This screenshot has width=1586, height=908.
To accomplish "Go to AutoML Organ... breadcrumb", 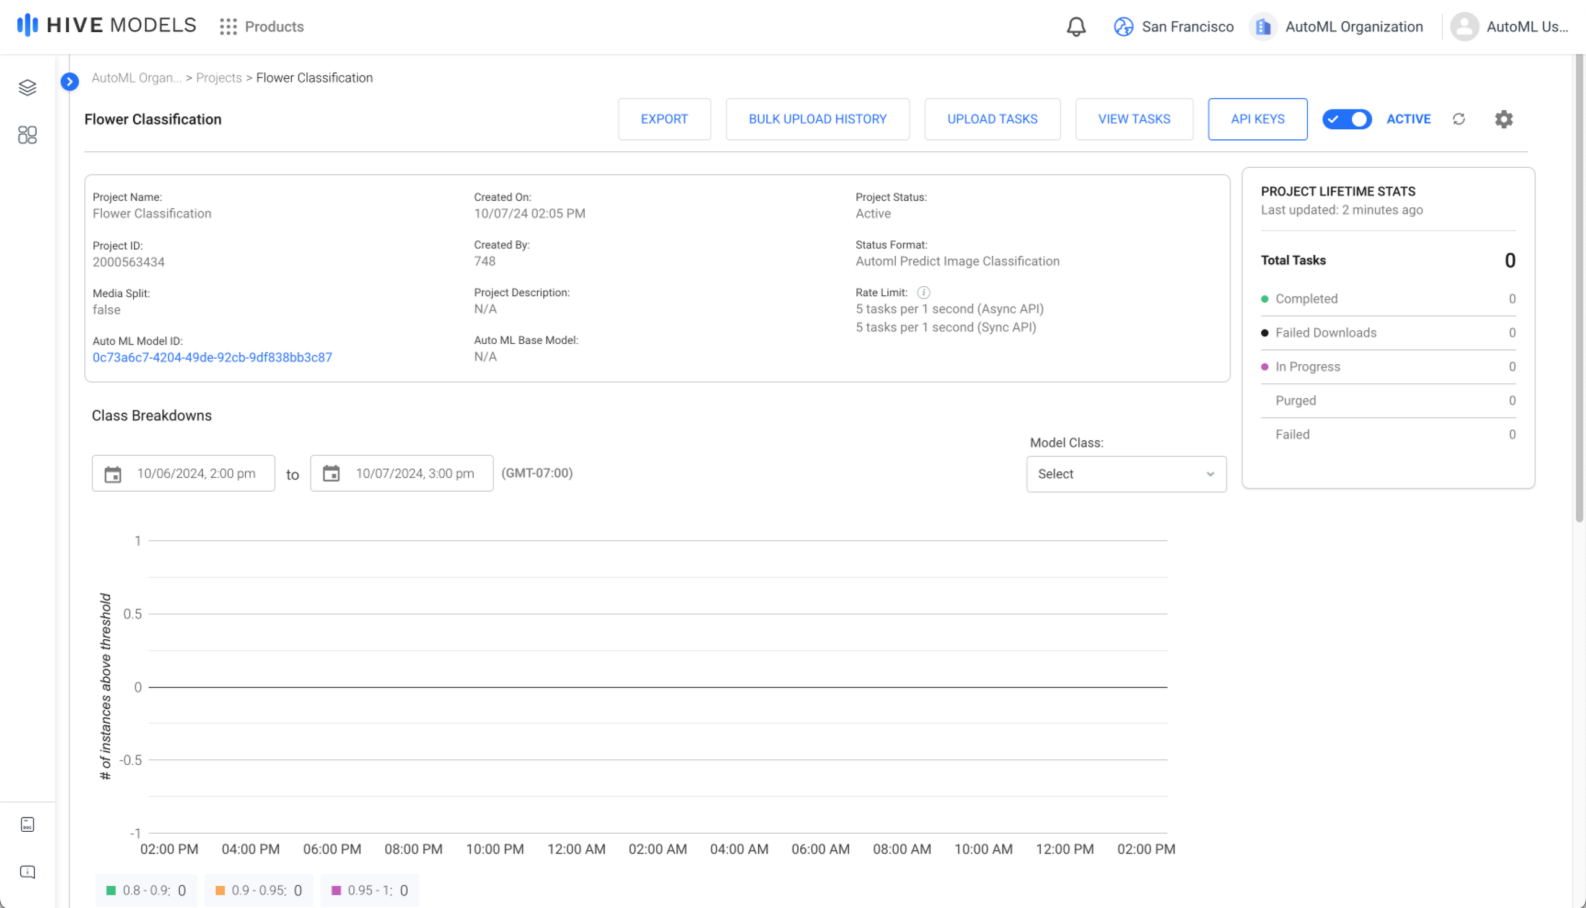I will 136,78.
